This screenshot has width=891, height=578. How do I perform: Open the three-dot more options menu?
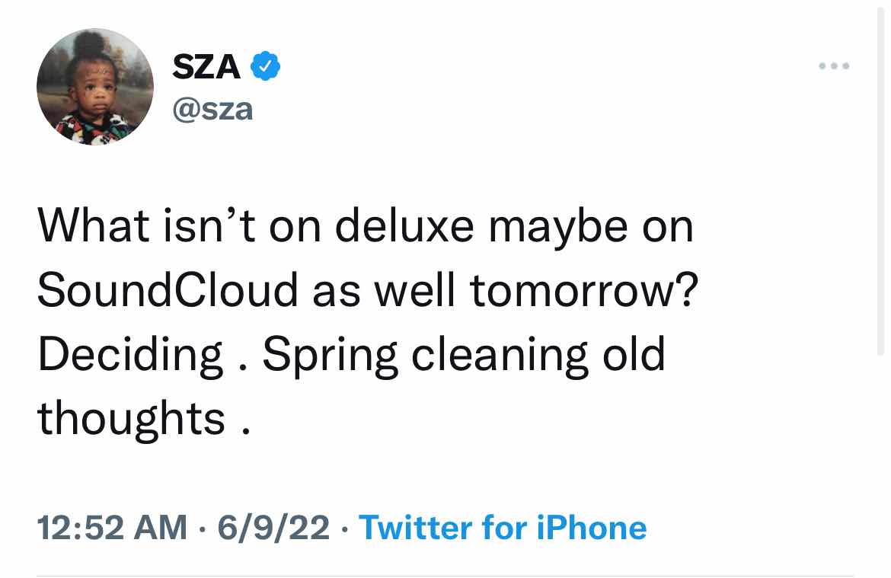[x=834, y=66]
